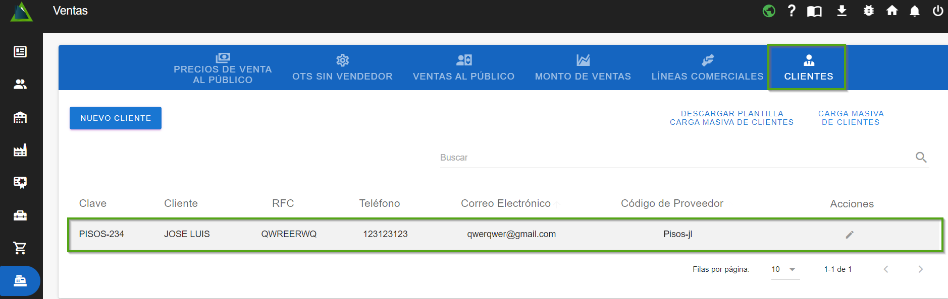Open the shopping cart sidebar icon
Screen dimensions: 948x299
[20, 248]
